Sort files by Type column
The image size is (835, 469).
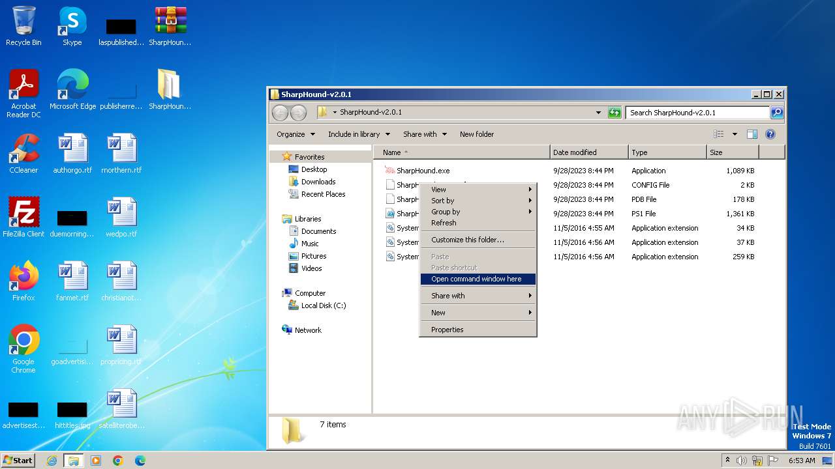tap(667, 152)
